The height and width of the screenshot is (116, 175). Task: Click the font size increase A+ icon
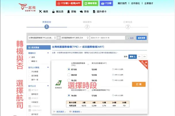145,57
